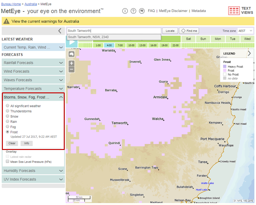Click the no data legend swatch
256x205 pixels.
point(225,78)
